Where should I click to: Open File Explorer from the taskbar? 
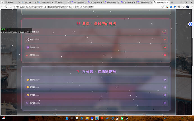[x=87, y=118]
